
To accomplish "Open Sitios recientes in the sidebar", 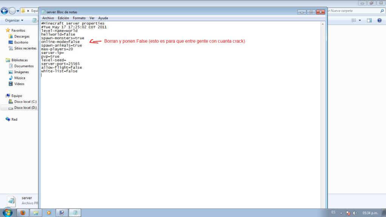I will 25,48.
